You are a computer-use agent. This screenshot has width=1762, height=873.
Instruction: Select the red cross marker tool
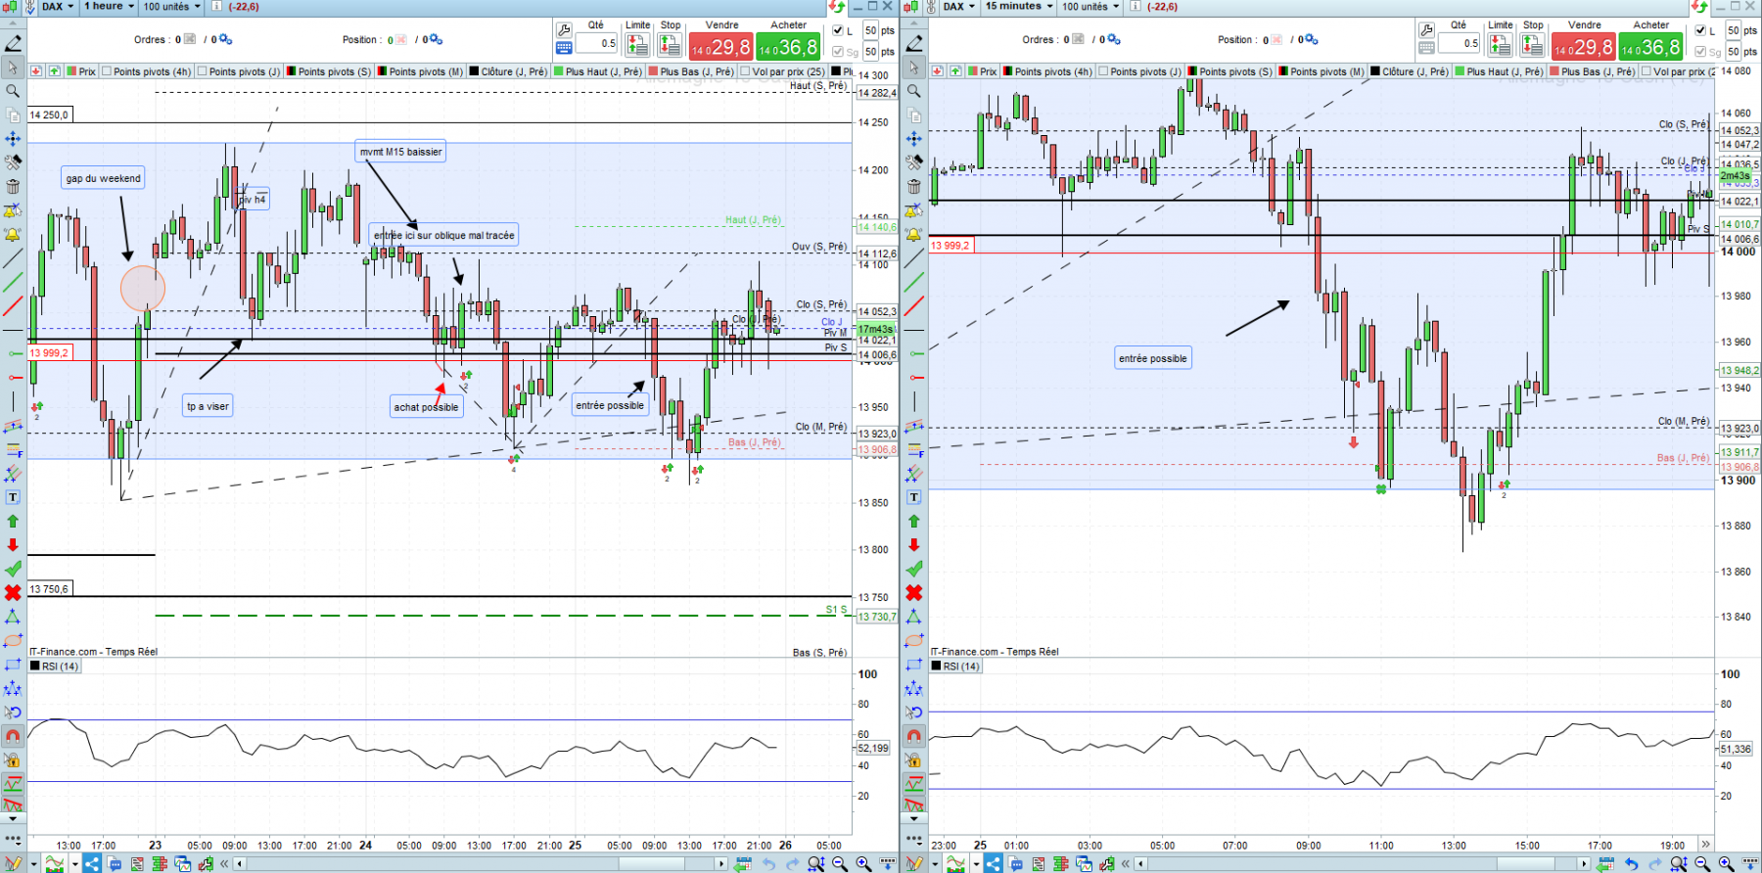13,592
